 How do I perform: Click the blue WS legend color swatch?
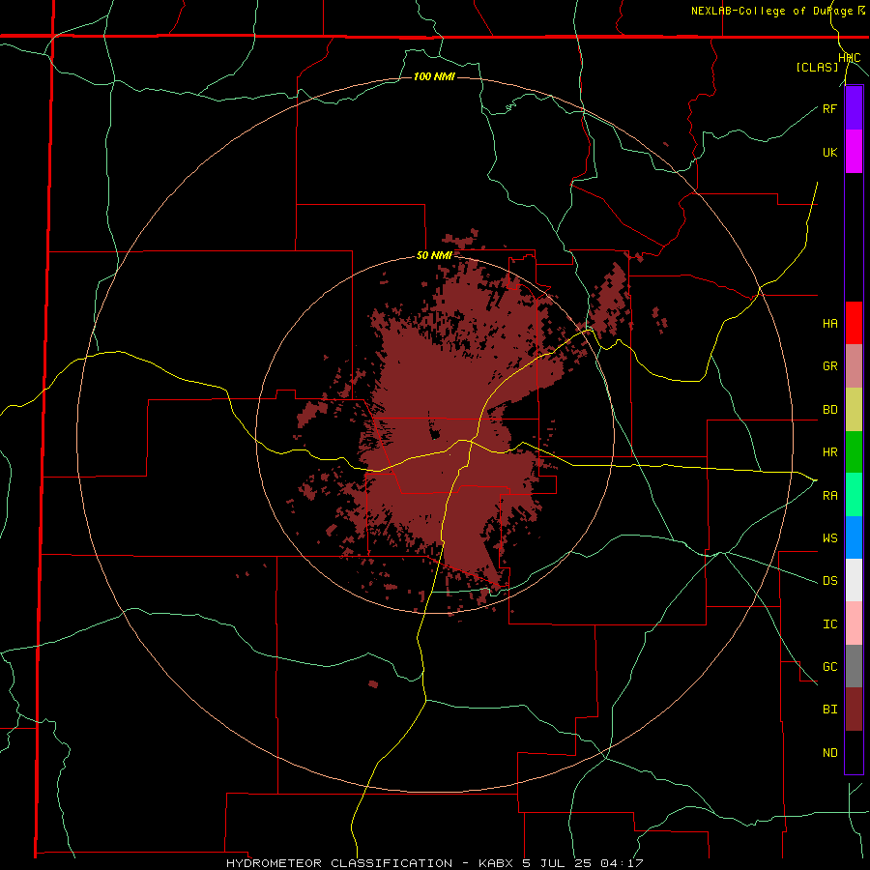tap(854, 537)
